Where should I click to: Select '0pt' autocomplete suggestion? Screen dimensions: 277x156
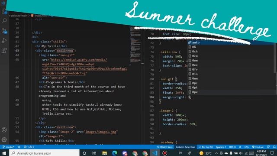(x=232, y=88)
